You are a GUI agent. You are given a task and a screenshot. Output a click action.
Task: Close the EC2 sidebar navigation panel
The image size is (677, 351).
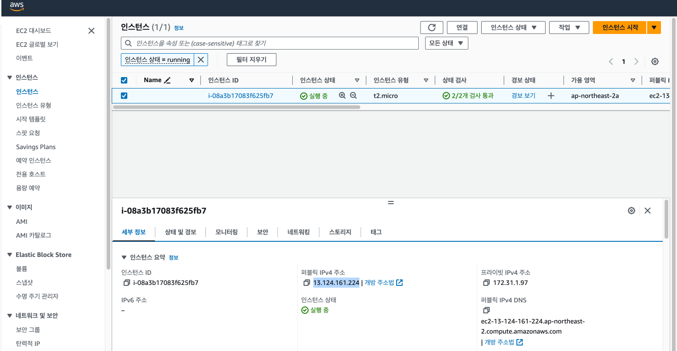(x=91, y=31)
